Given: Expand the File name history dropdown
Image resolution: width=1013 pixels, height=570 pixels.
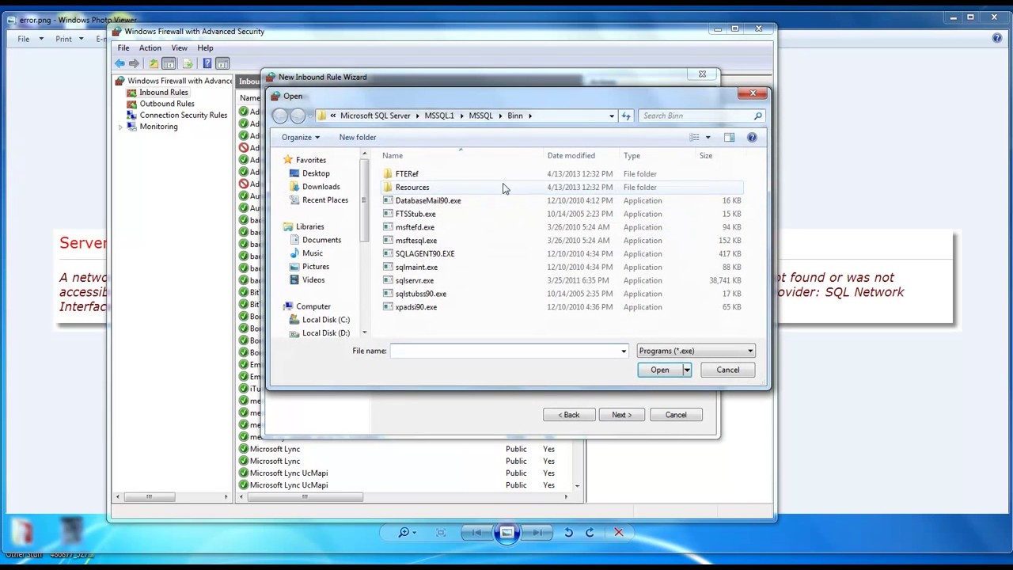Looking at the screenshot, I should pyautogui.click(x=624, y=351).
